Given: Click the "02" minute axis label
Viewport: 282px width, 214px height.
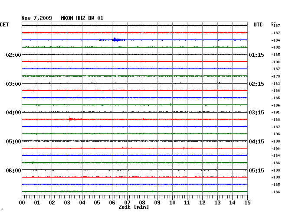Looking at the screenshot, I should [52, 203].
